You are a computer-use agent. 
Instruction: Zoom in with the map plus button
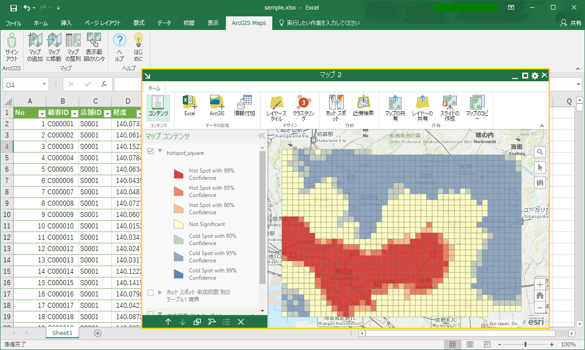[540, 284]
